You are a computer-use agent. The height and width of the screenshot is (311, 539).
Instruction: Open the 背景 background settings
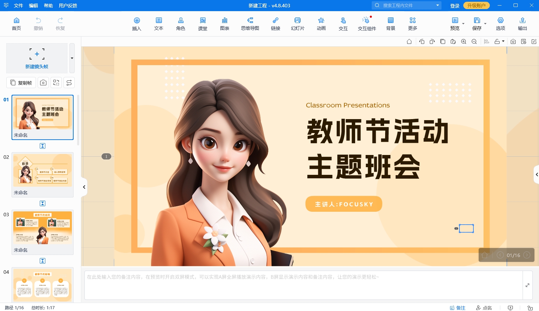coord(391,24)
